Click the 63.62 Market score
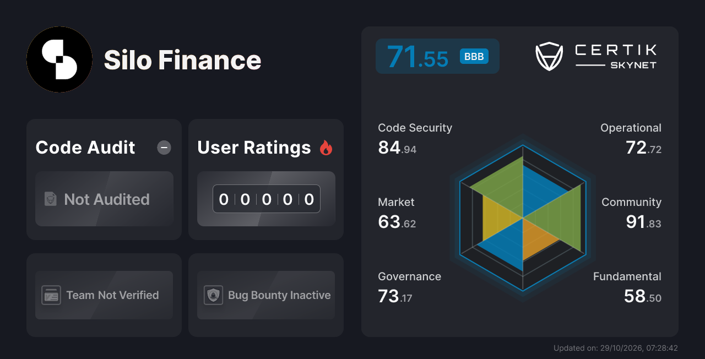Viewport: 705px width, 359px height. (397, 222)
